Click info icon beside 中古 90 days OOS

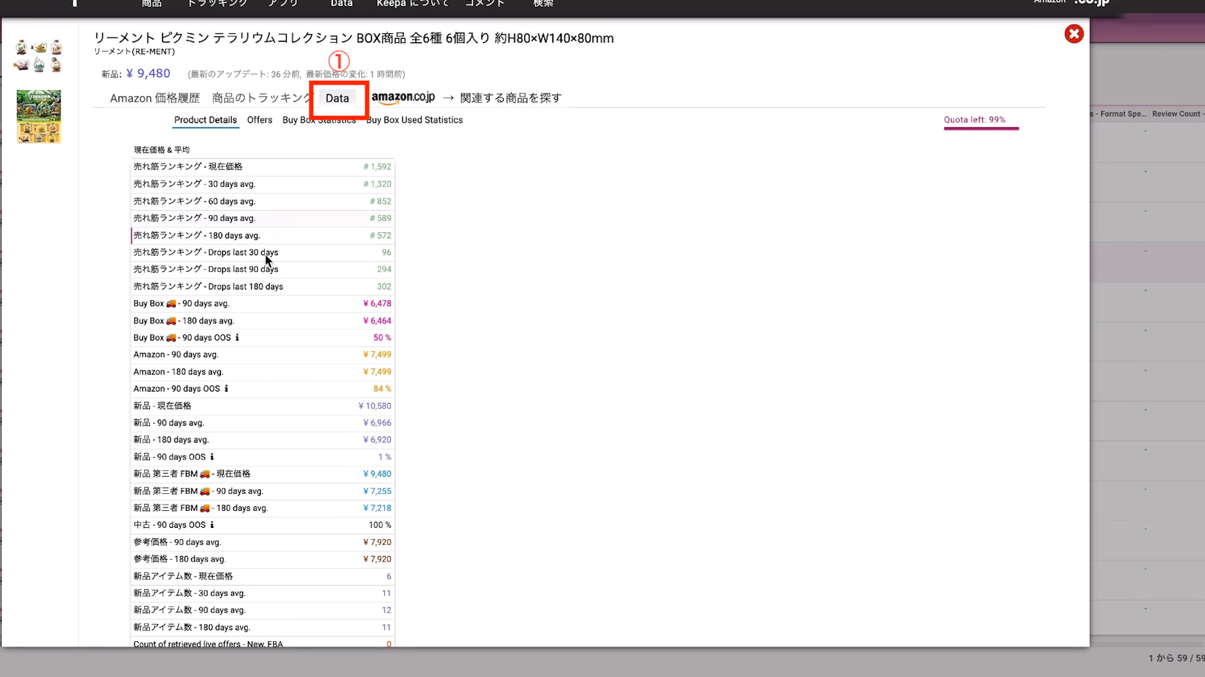tap(212, 525)
